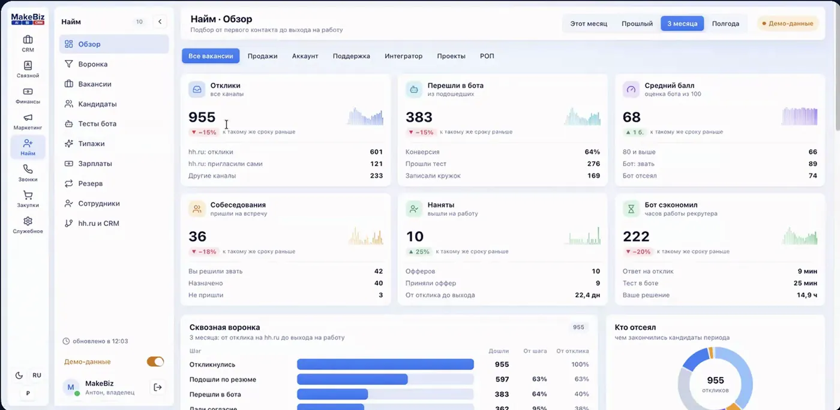Screen dimensions: 840x410
Task: Open Воронка in the sidebar
Action: click(114, 64)
